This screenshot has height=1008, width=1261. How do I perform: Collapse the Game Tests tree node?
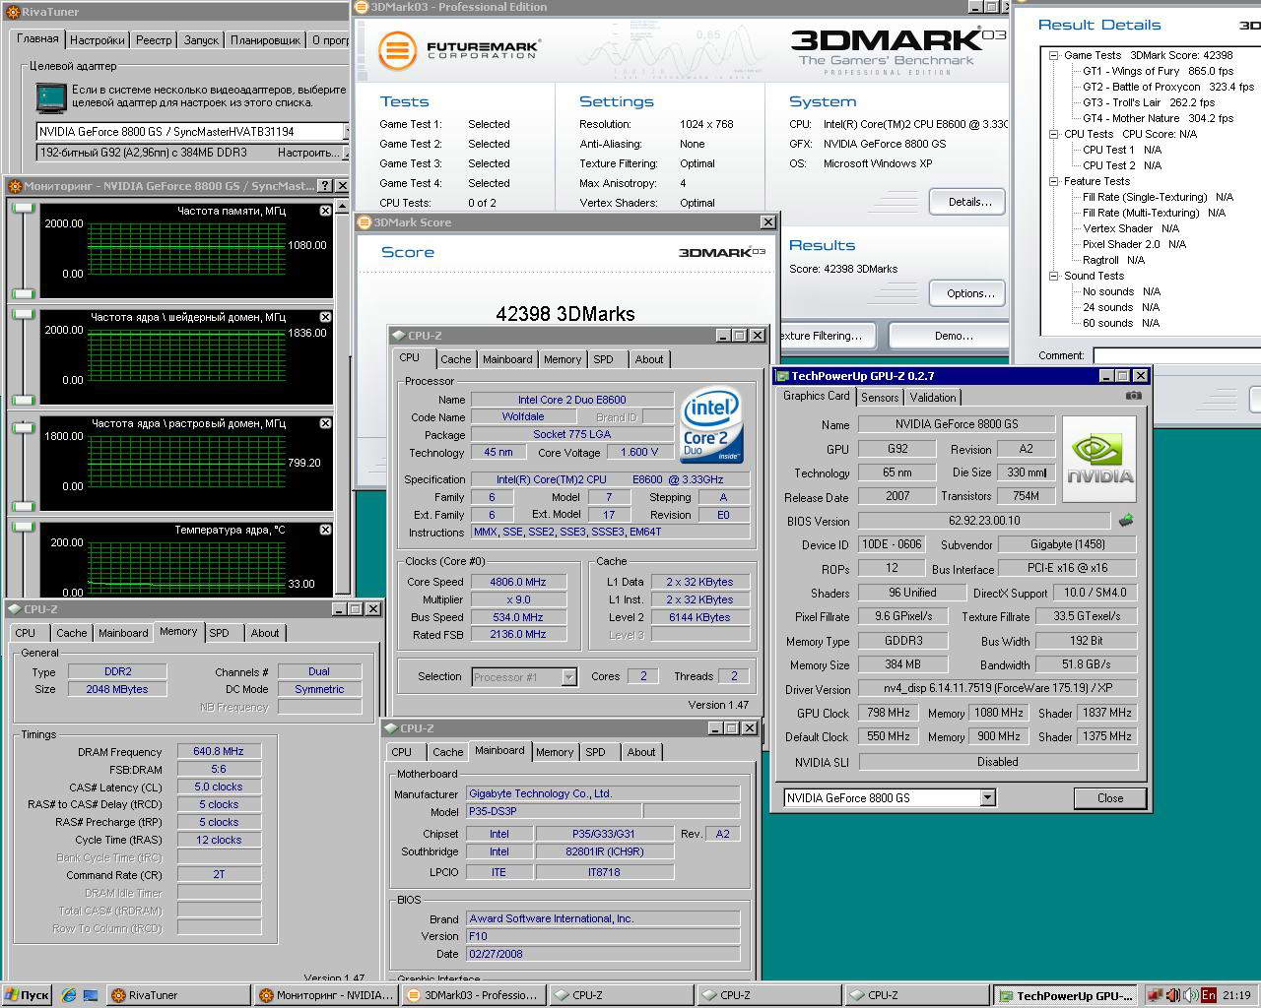pyautogui.click(x=1053, y=55)
